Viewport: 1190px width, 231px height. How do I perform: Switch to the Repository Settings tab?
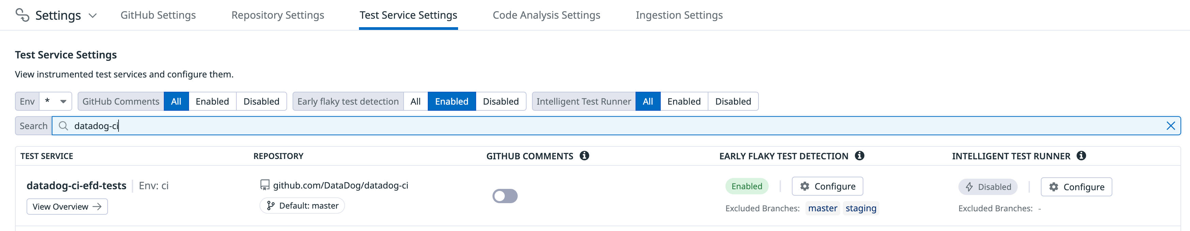pos(278,15)
